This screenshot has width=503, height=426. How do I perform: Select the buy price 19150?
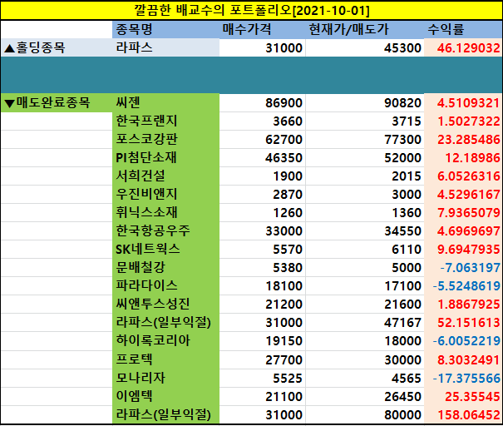coord(263,340)
